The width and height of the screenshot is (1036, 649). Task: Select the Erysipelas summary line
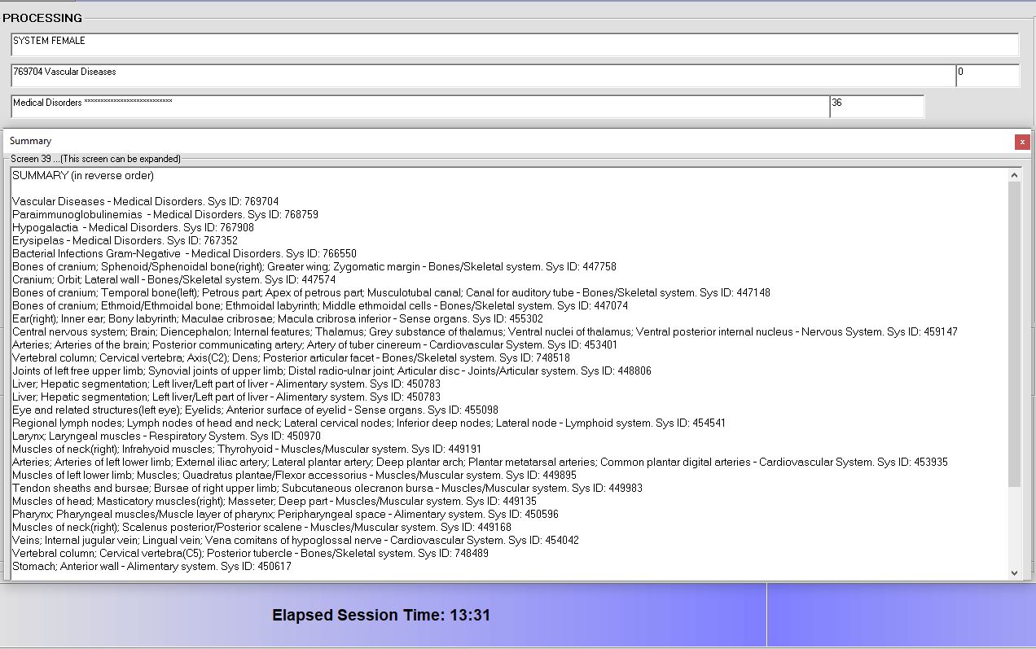pyautogui.click(x=125, y=240)
